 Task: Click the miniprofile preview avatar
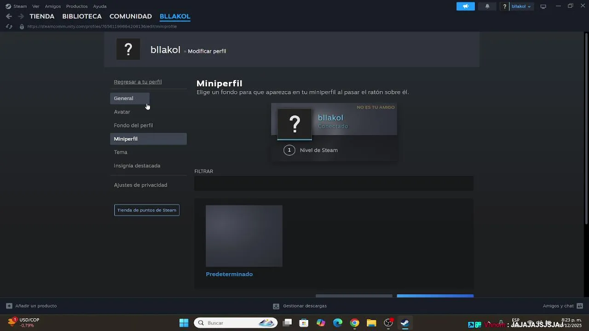click(294, 123)
